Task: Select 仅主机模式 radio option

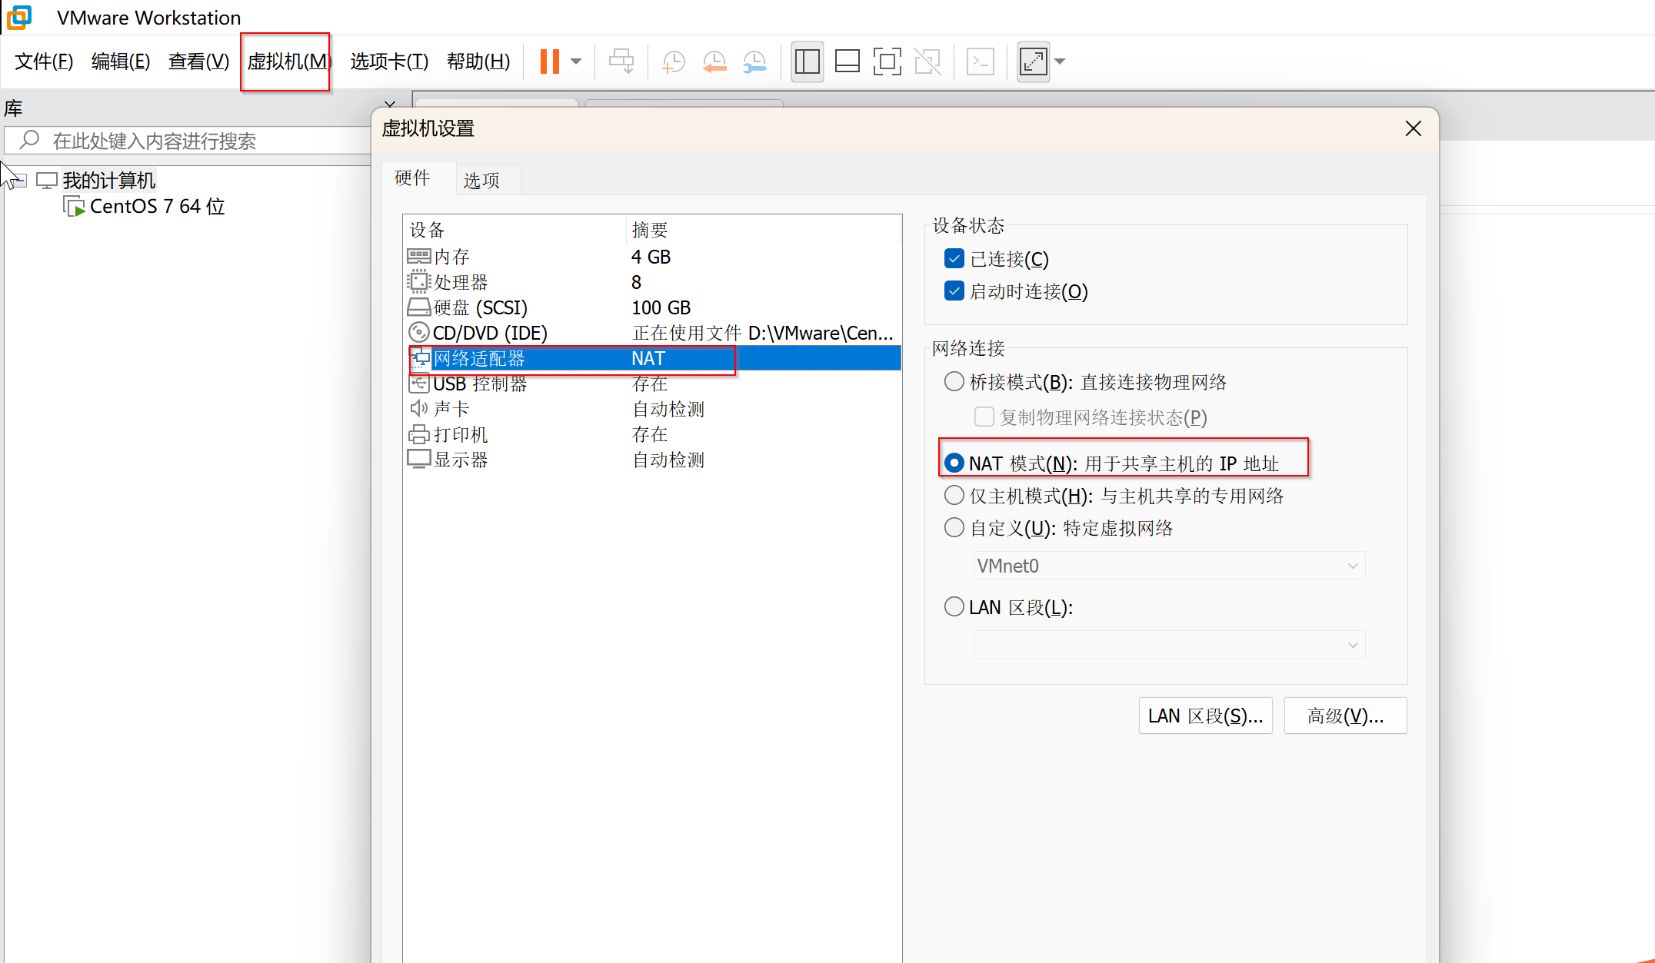Action: pos(954,496)
